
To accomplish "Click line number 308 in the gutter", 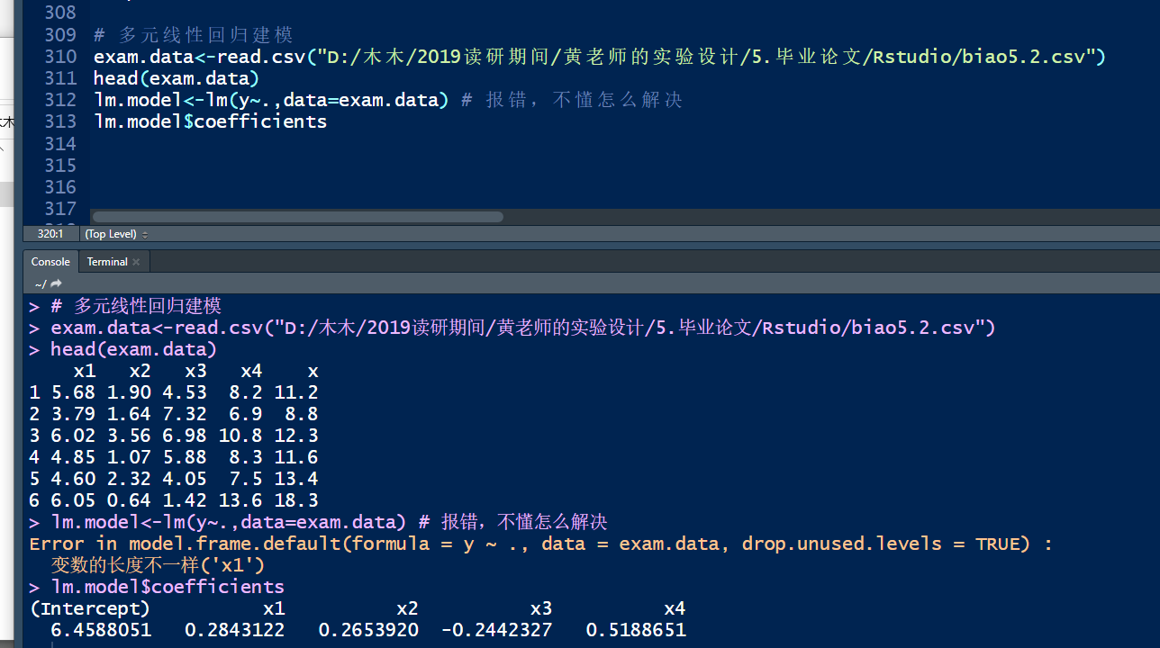I will click(60, 12).
